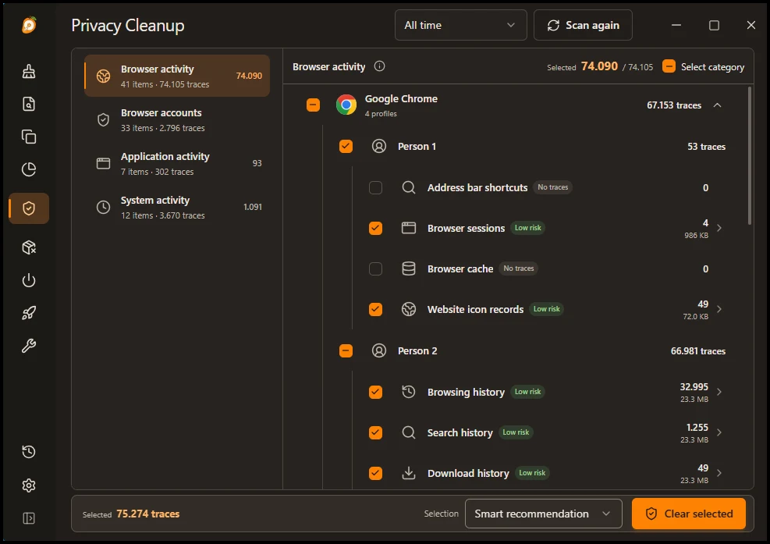Open the settings gear in sidebar

(x=29, y=485)
